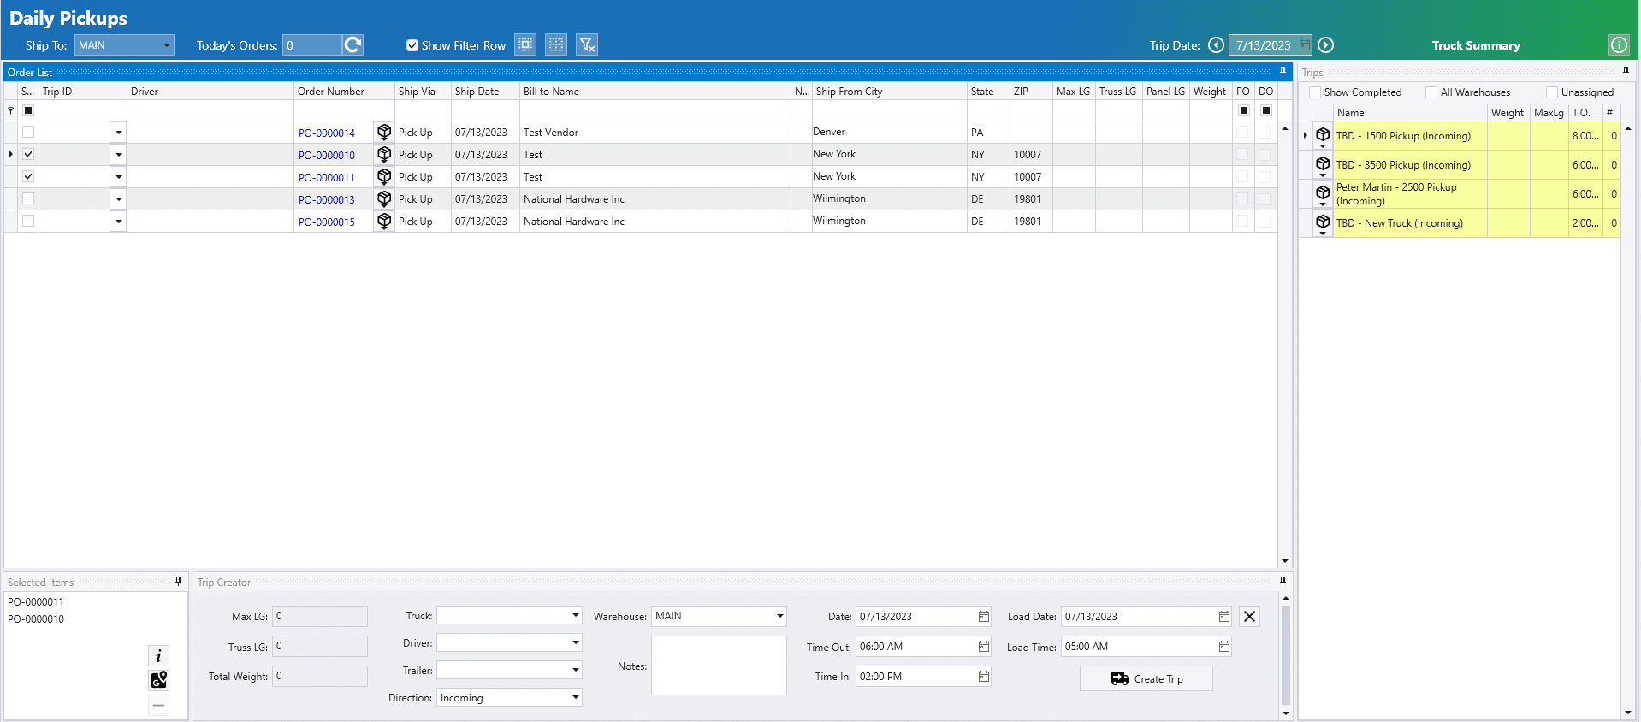Click the clear filter funnel icon
This screenshot has width=1641, height=722.
coord(587,45)
